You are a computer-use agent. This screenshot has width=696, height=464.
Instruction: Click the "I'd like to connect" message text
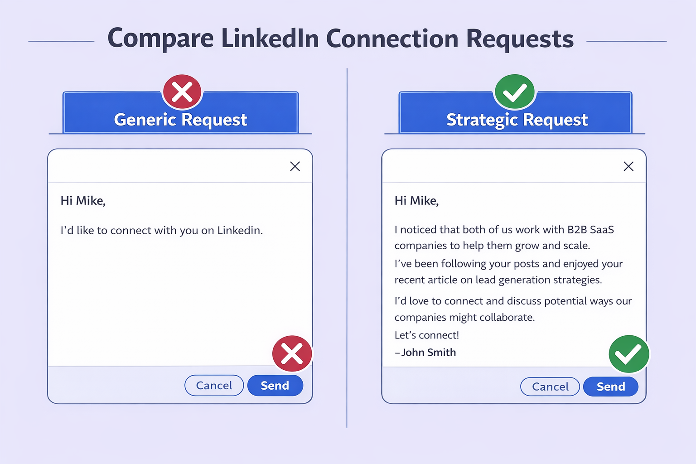(x=162, y=230)
